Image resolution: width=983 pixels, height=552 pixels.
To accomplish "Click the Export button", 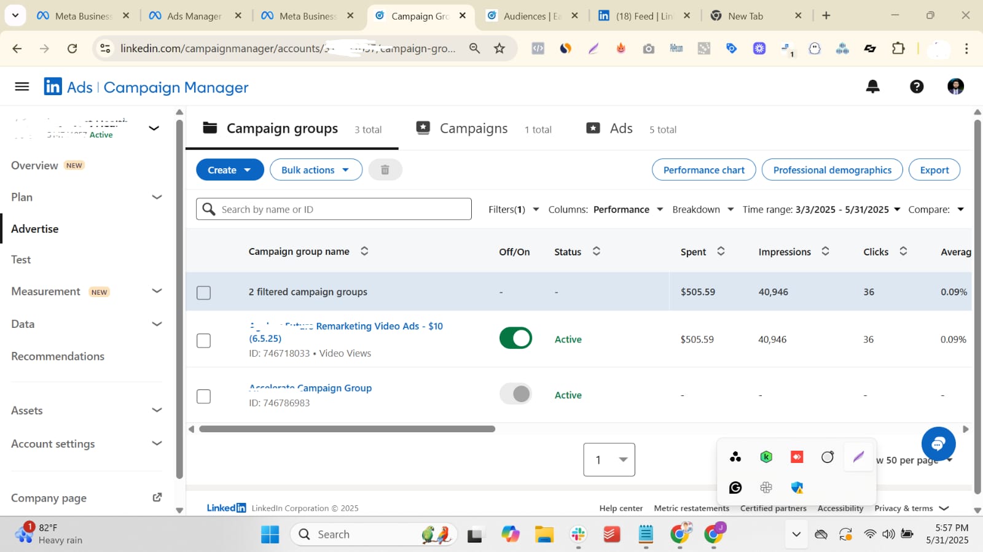I will [934, 169].
